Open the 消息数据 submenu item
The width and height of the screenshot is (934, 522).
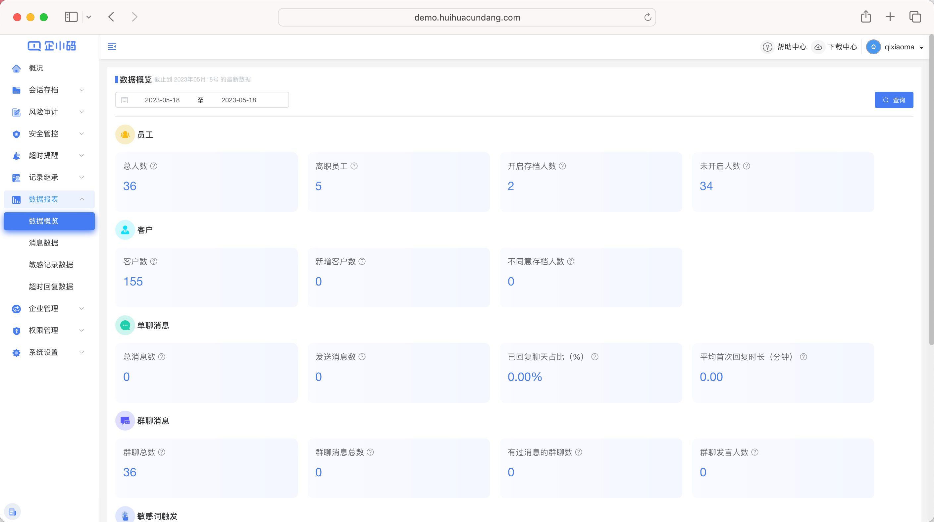[49, 243]
